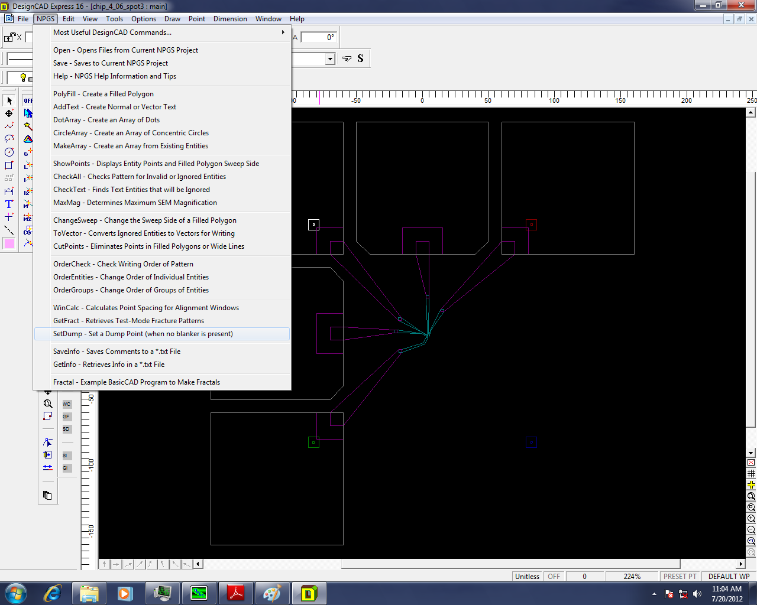Viewport: 757px width, 605px height.
Task: Click the zoom out minus magnifier
Action: (x=751, y=529)
